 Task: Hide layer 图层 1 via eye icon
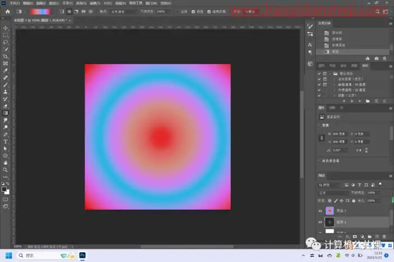[x=320, y=222]
